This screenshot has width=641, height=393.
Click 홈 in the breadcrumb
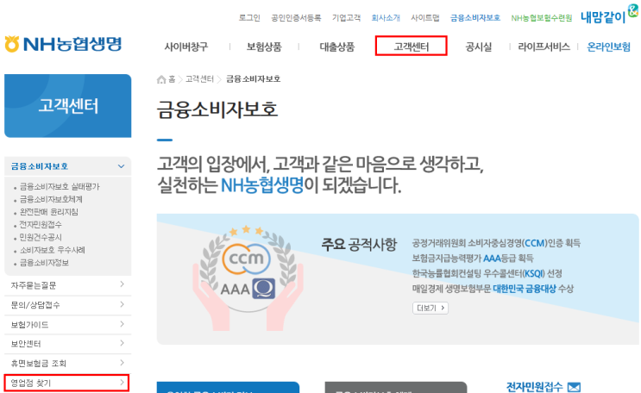pos(172,79)
